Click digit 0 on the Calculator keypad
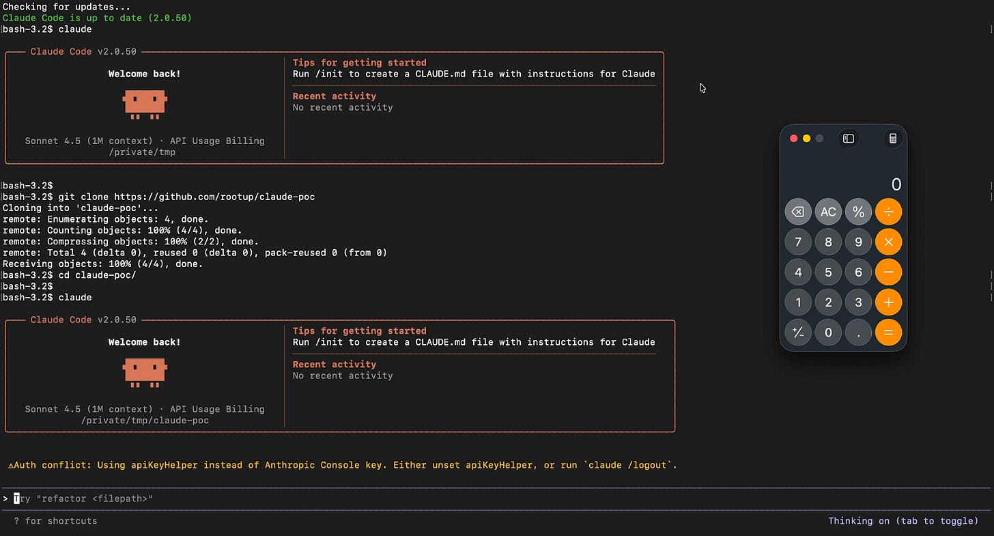 click(x=828, y=333)
